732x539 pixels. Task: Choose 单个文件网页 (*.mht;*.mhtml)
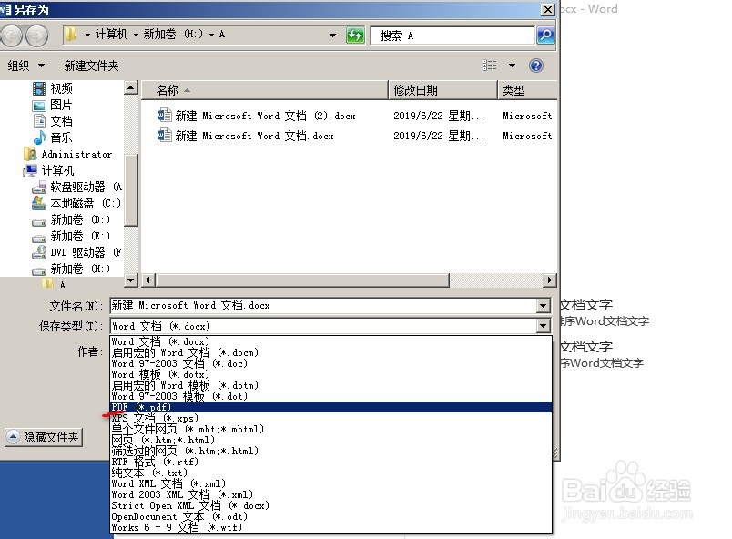(331, 429)
